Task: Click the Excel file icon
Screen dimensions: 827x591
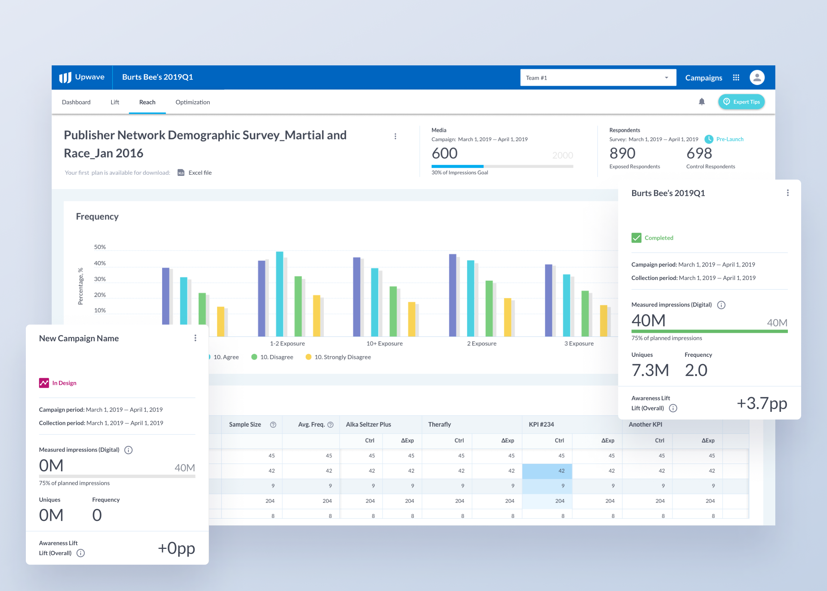Action: coord(181,172)
